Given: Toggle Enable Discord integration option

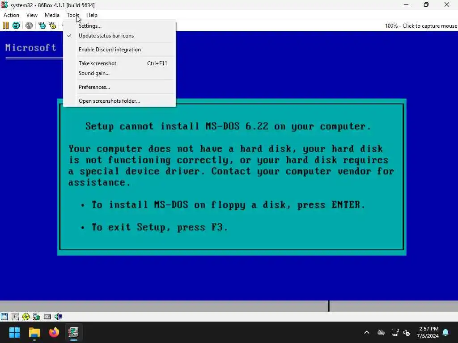Looking at the screenshot, I should 119,50.
